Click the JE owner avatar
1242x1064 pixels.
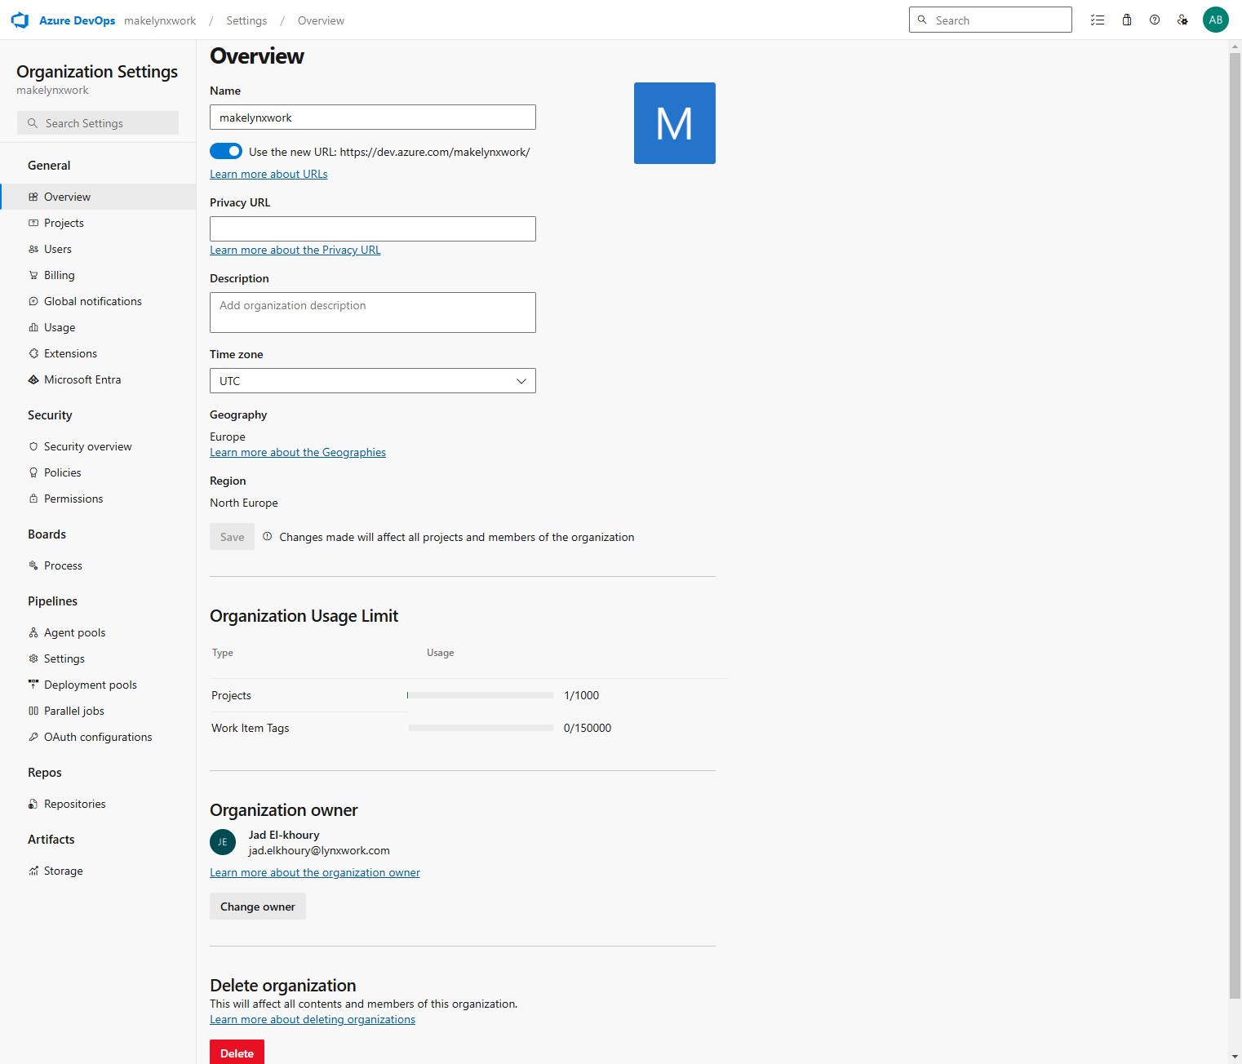[x=223, y=842]
